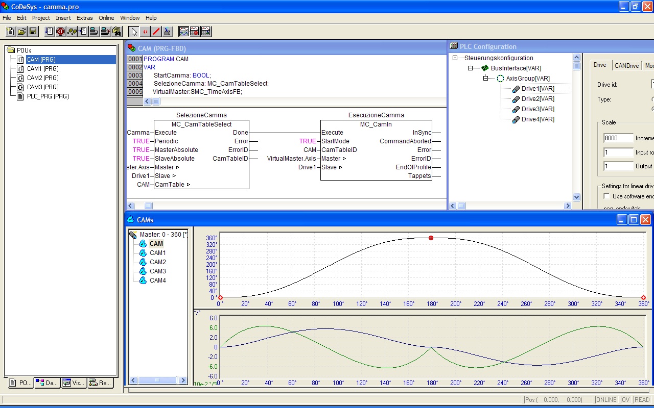Image resolution: width=654 pixels, height=408 pixels.
Task: Open PLC_PRG (PRG) in the POUs tree
Action: coord(48,96)
